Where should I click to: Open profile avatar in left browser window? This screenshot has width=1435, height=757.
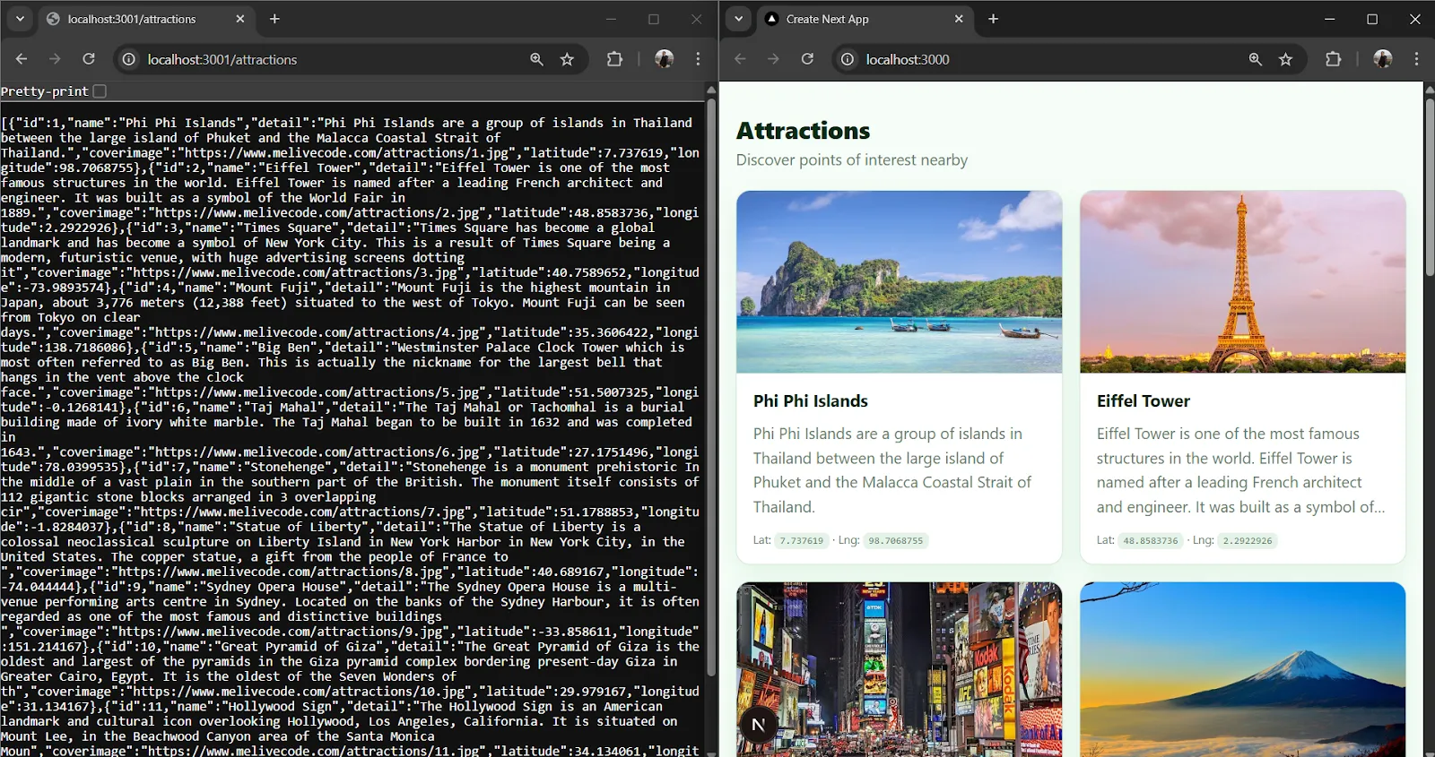tap(665, 59)
